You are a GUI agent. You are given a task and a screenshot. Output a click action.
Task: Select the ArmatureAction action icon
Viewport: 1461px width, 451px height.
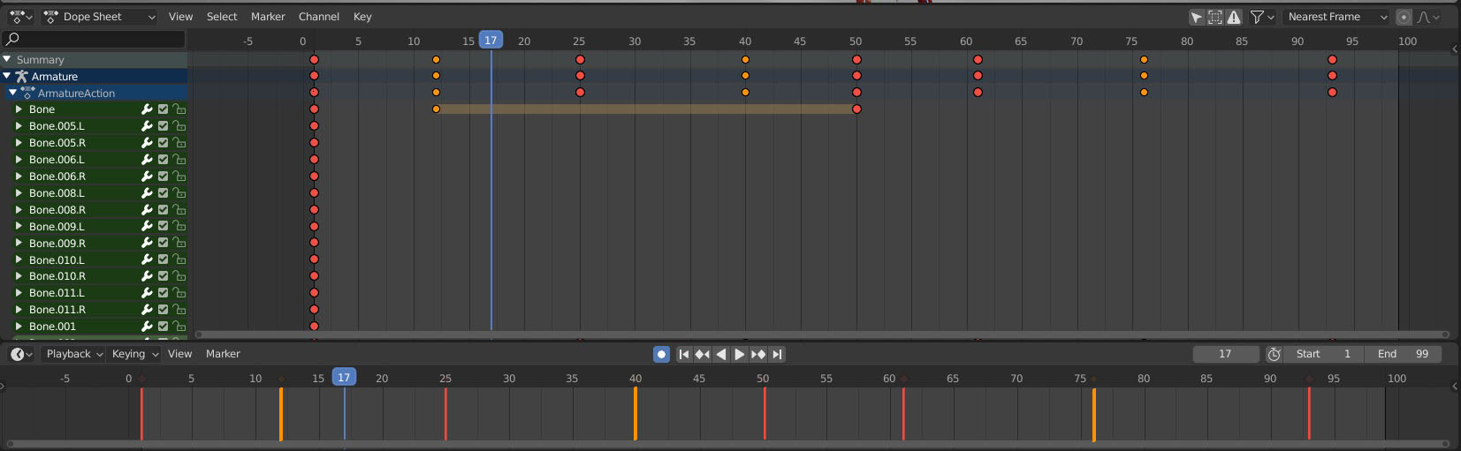[27, 93]
